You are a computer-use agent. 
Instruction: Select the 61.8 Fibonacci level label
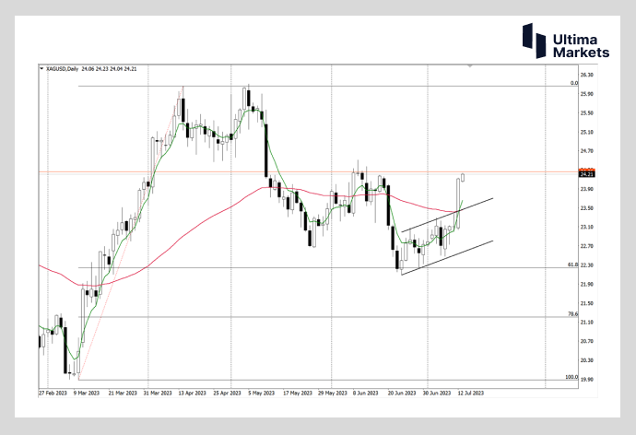tap(571, 265)
